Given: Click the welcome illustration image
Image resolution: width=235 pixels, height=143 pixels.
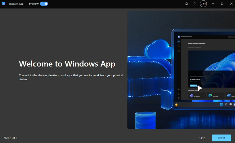Looking at the screenshot, I should [181, 70].
